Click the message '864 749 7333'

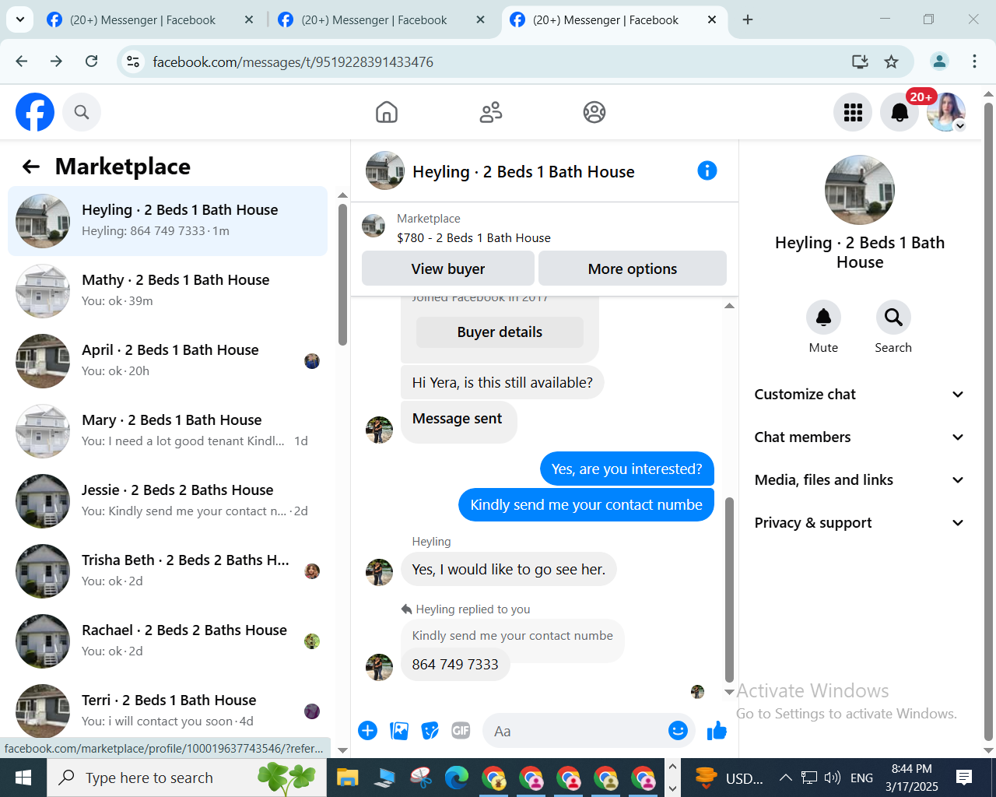tap(455, 665)
